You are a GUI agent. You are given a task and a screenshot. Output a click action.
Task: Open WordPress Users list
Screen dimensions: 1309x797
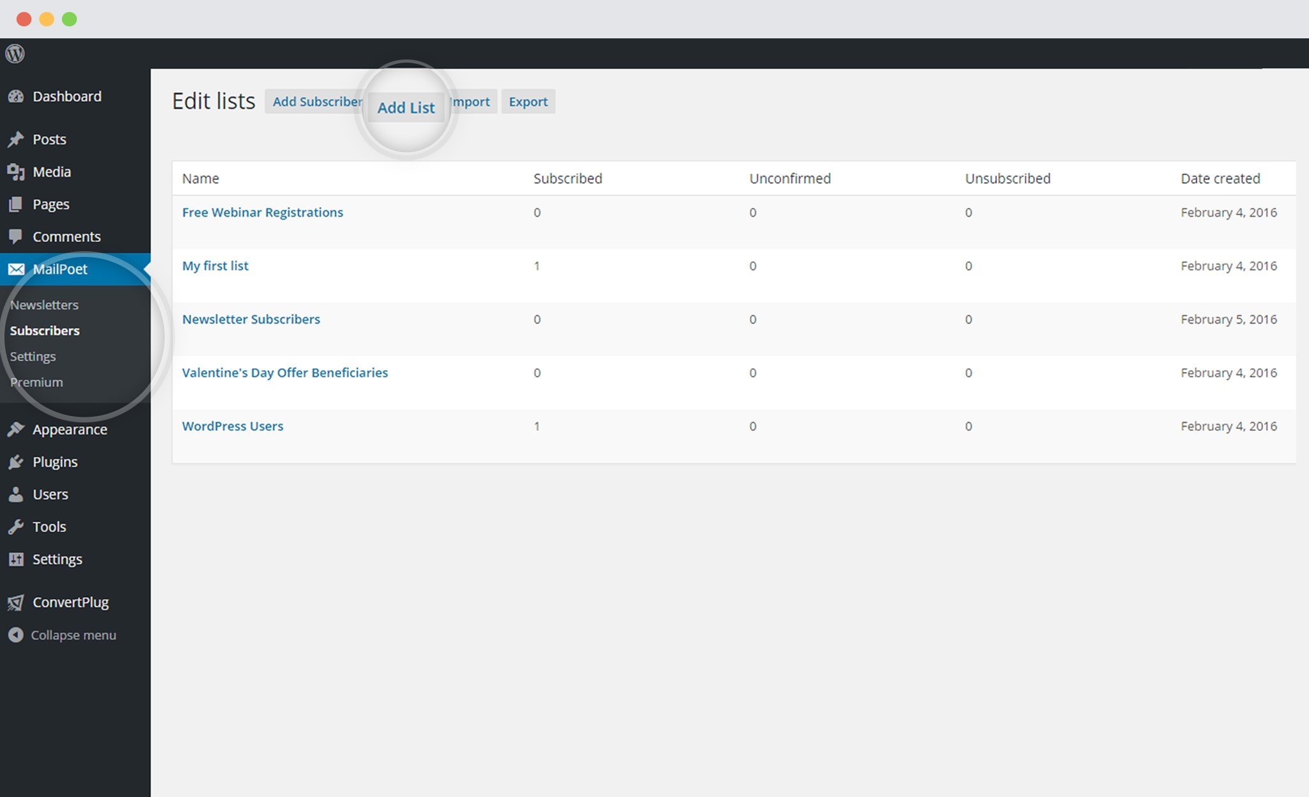233,426
